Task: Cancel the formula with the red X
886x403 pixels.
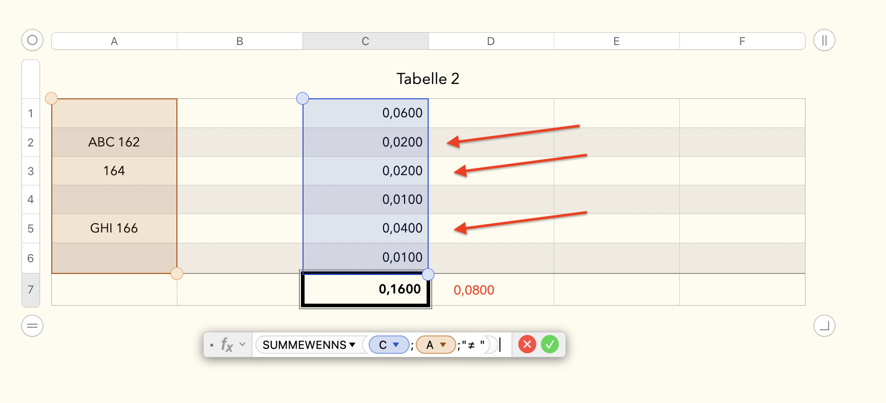Action: [527, 344]
